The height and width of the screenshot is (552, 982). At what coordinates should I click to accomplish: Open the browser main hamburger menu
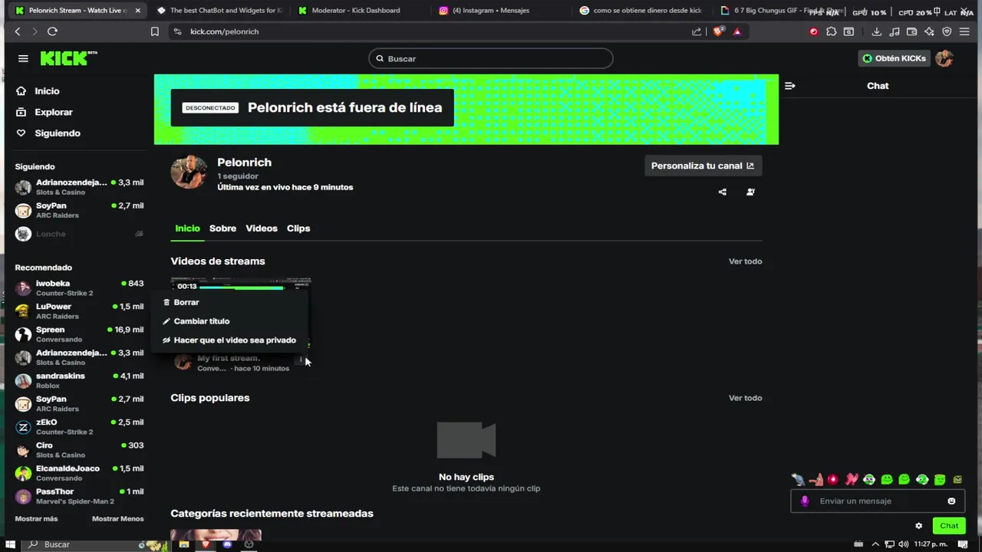click(966, 31)
